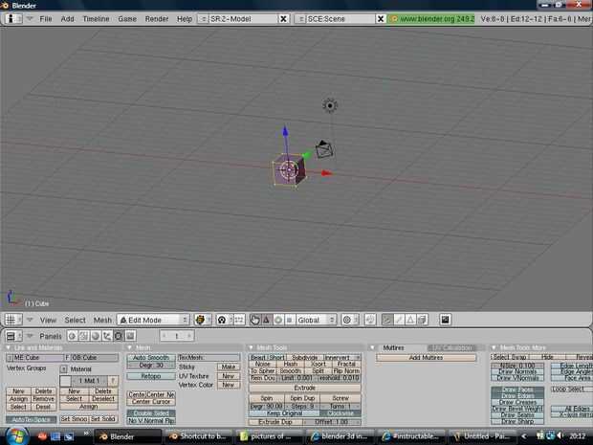Viewport: 593px width, 445px height.
Task: Toggle the Double Sided option
Action: (151, 413)
